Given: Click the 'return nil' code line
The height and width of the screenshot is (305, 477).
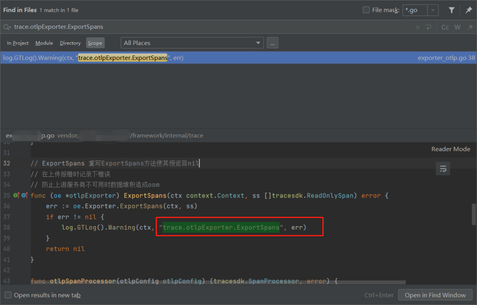Looking at the screenshot, I should (65, 249).
